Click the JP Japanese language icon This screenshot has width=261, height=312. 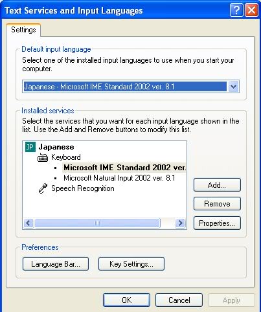tap(30, 147)
